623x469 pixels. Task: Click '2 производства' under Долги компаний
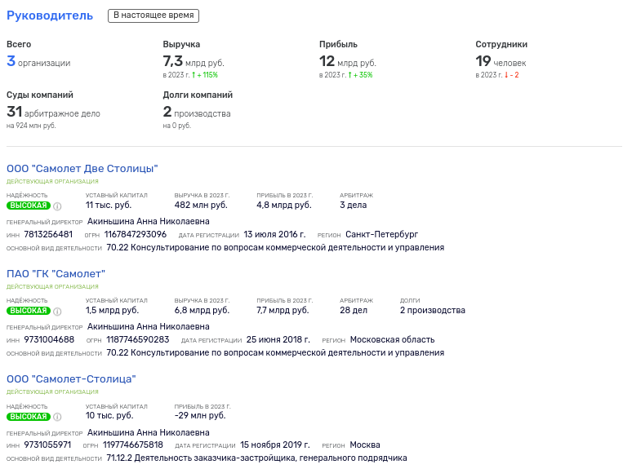(x=197, y=113)
